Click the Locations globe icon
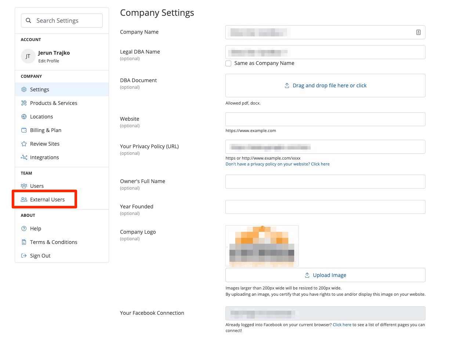 point(24,117)
